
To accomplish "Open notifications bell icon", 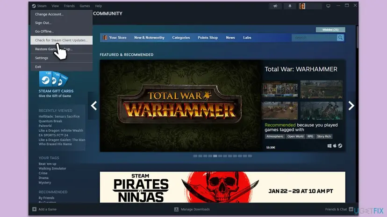I will point(290,6).
